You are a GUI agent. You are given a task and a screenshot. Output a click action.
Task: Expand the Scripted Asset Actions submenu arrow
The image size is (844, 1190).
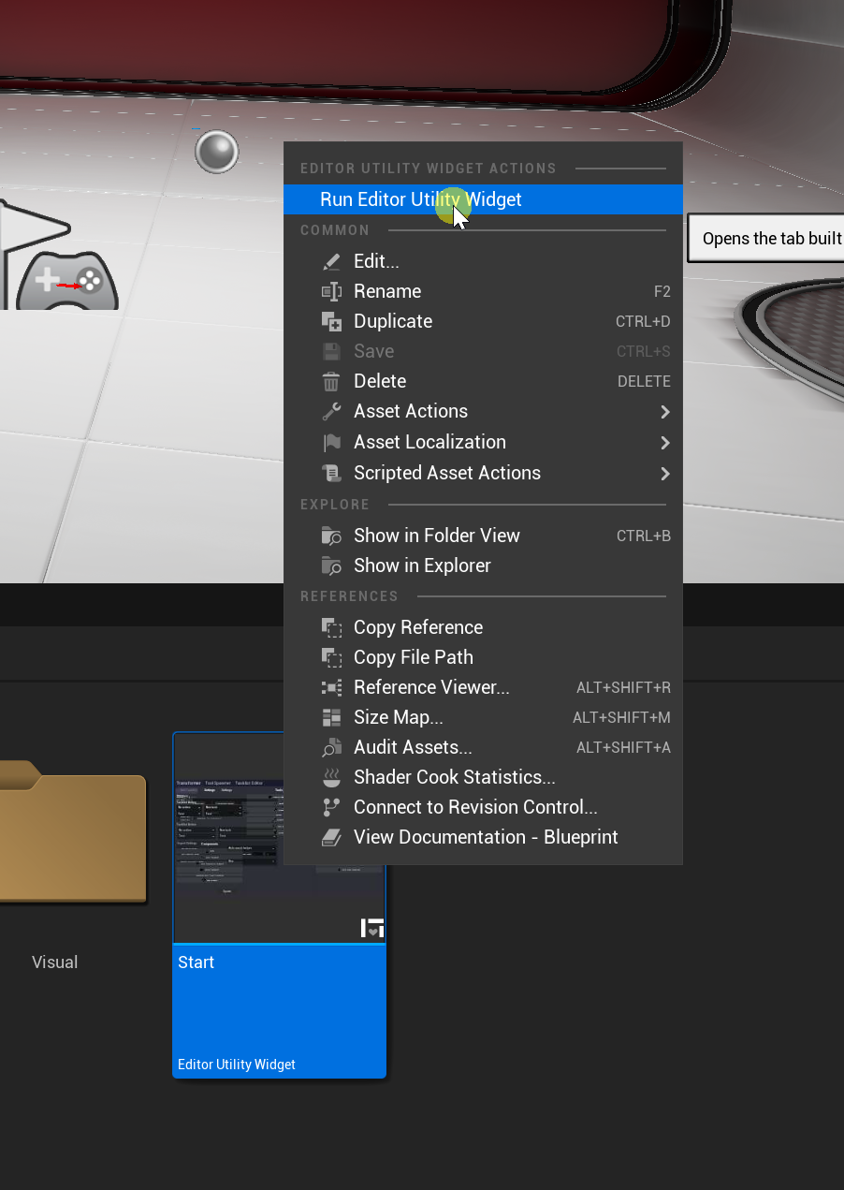pyautogui.click(x=664, y=474)
